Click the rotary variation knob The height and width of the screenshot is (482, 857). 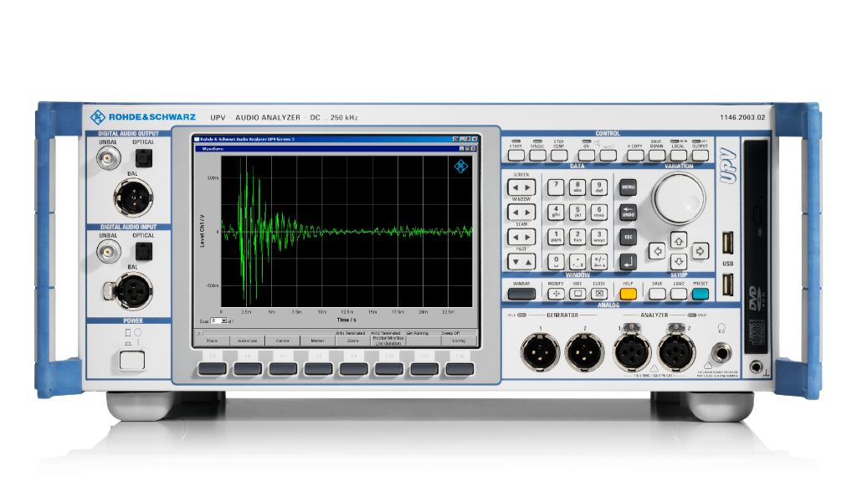(678, 198)
